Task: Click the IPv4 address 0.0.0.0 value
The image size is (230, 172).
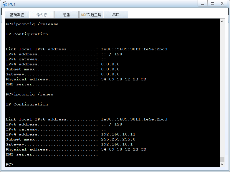Action: coord(110,64)
